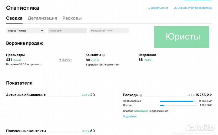
Task: Switch to the Детализация tab
Action: point(42,18)
